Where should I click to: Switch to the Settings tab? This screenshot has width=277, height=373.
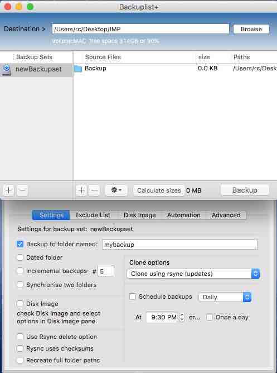coord(51,215)
